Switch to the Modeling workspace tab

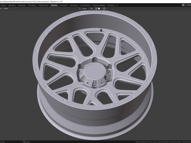pyautogui.click(x=12, y=6)
